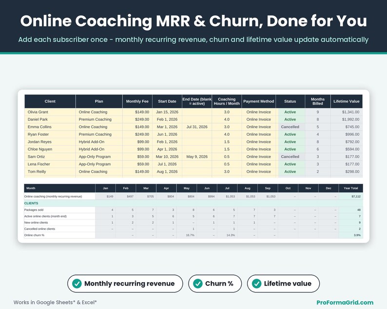Click Sam Ortiz's App-Only Program plan cell

(x=99, y=157)
